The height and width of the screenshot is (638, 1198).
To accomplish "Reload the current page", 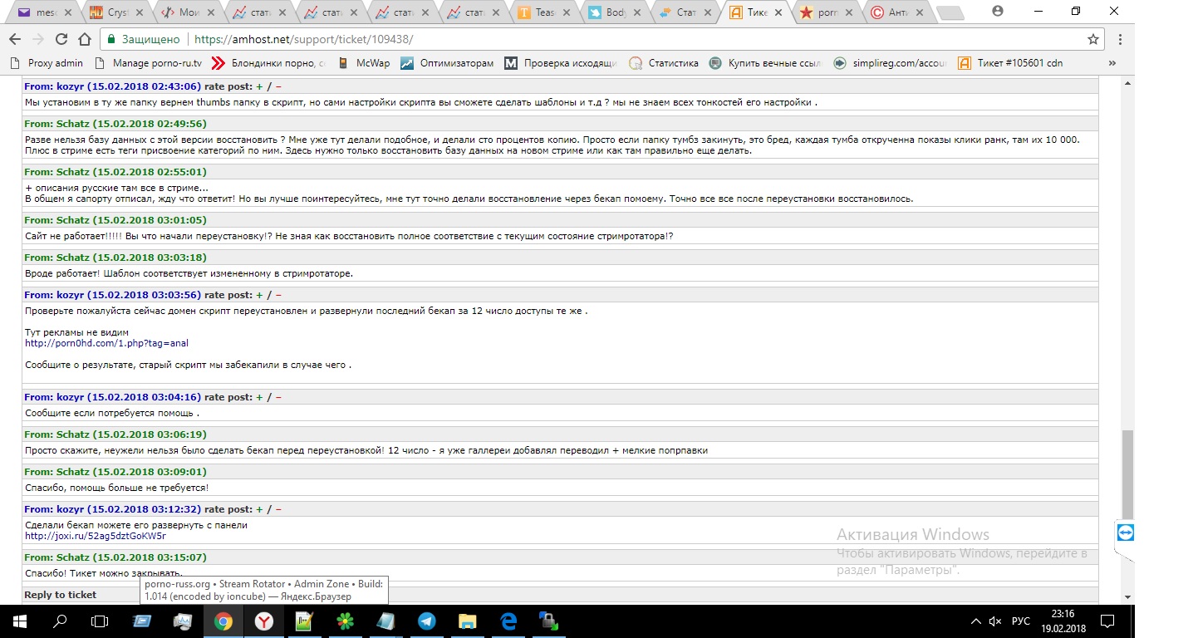I will coord(61,39).
